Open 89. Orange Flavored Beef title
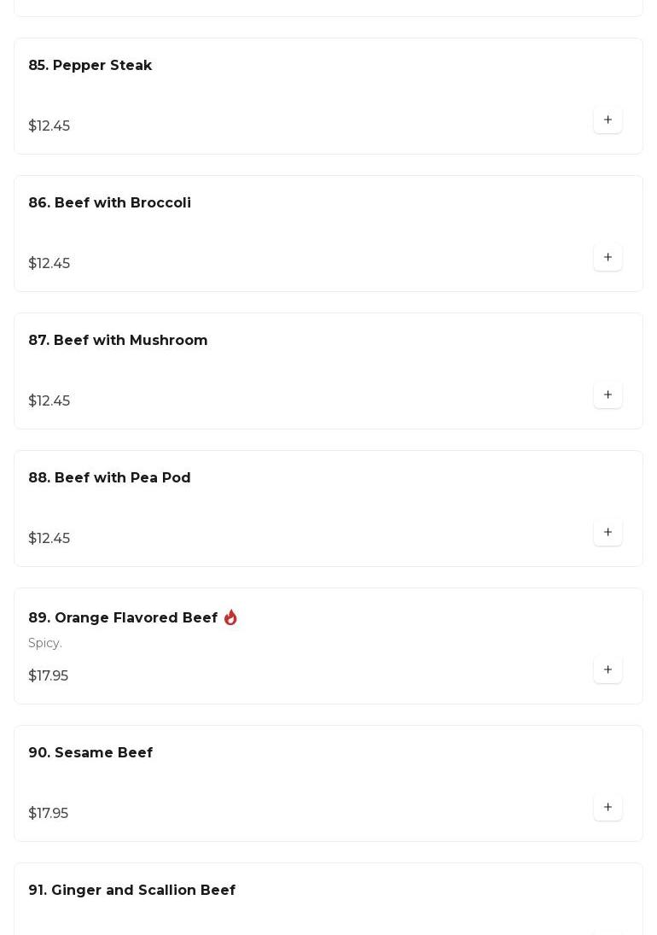Screen dimensions: 657x935 tap(123, 618)
